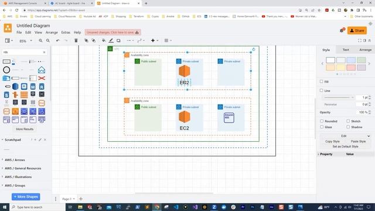Enable the Shadow checkbox
The height and width of the screenshot is (211, 375).
click(x=348, y=127)
